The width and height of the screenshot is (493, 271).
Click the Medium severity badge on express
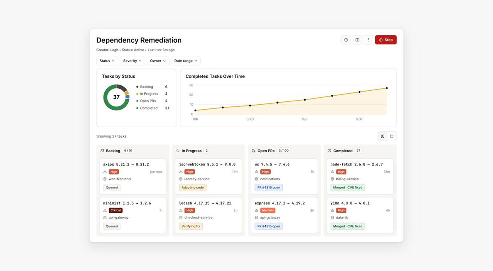tap(268, 210)
